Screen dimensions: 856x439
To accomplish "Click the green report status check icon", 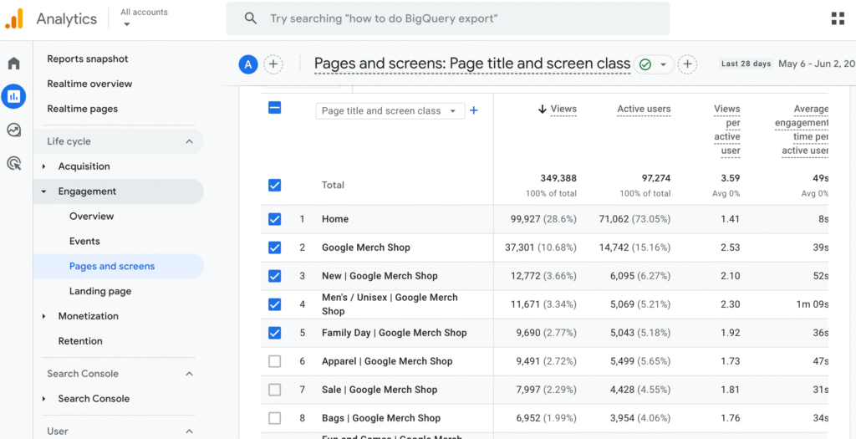I will click(x=645, y=65).
